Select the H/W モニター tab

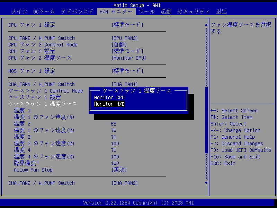[x=116, y=12]
